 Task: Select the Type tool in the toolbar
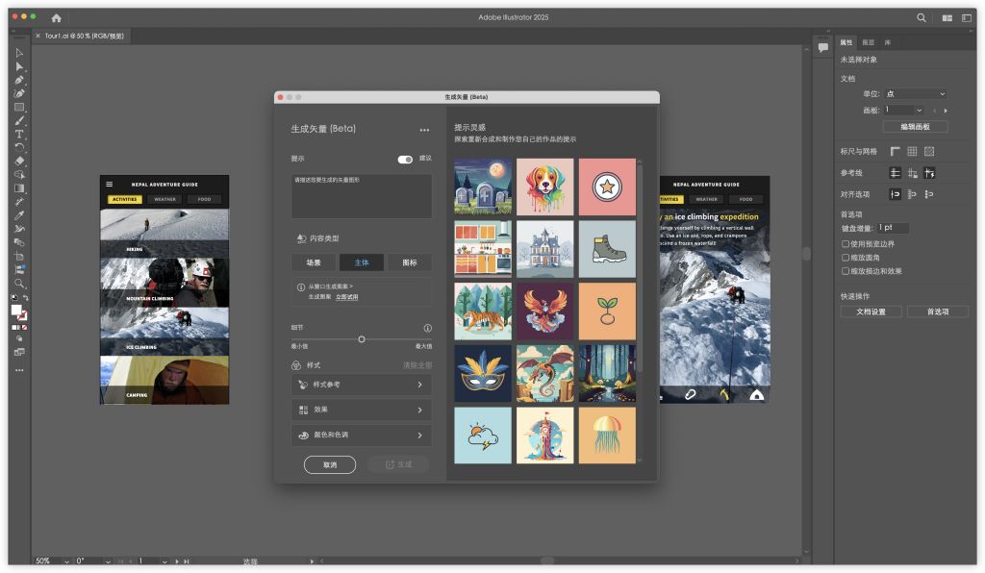[19, 134]
